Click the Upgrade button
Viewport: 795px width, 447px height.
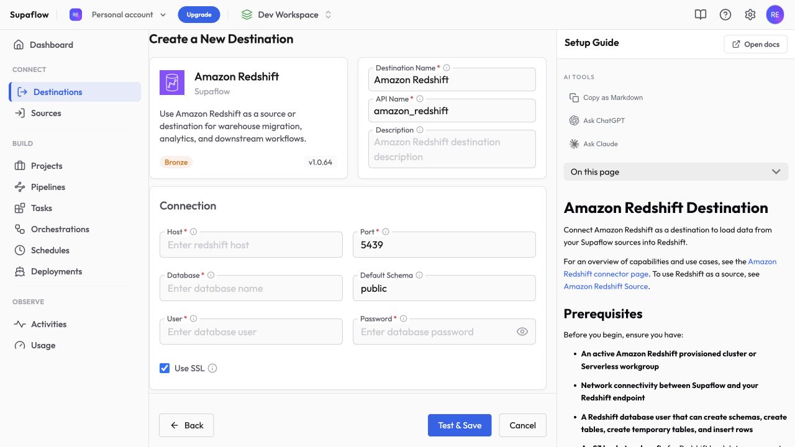pos(199,14)
